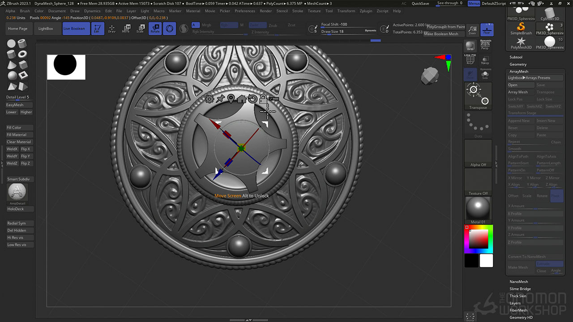
Task: Open the Tool menu
Action: 329,11
